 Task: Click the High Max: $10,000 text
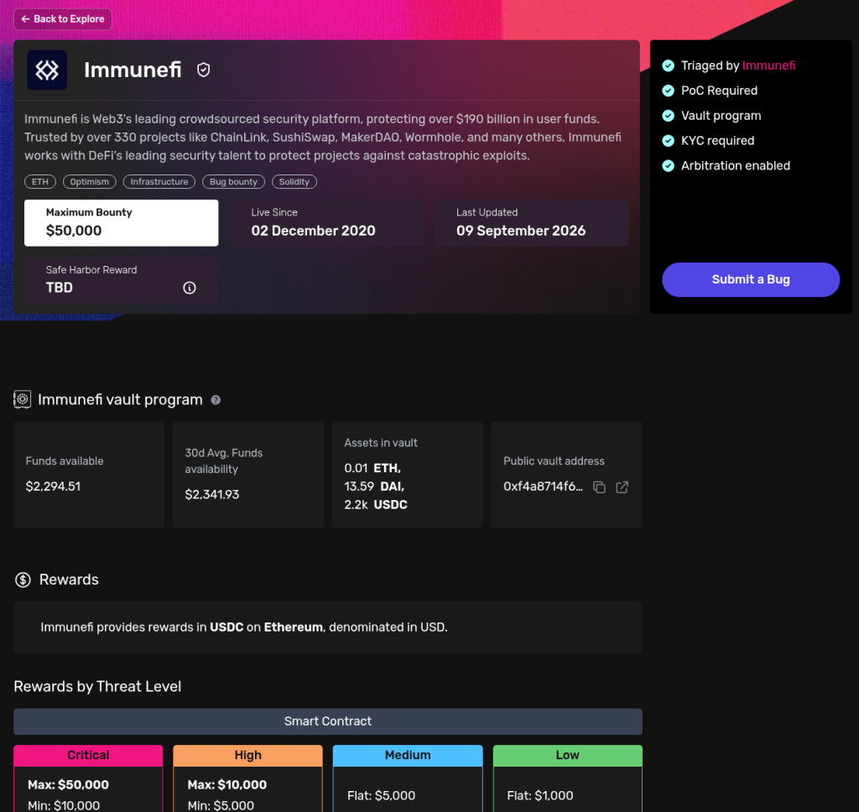(x=227, y=784)
